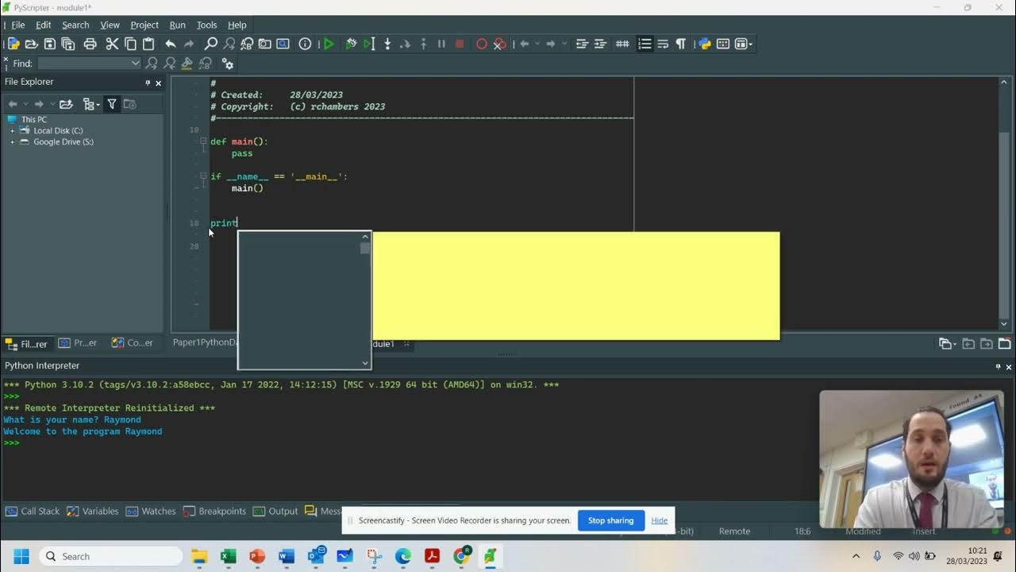The width and height of the screenshot is (1016, 572).
Task: Open Find in Files toolbar icon
Action: [x=265, y=44]
